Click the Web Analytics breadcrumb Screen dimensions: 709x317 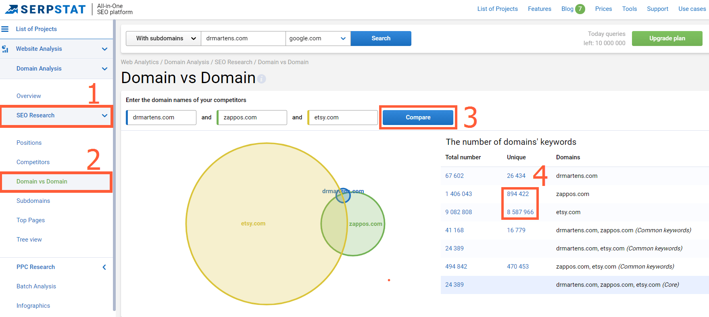click(x=140, y=62)
